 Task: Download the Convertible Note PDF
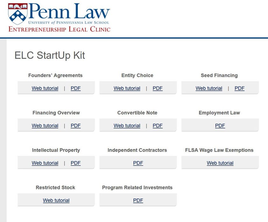[x=158, y=126]
